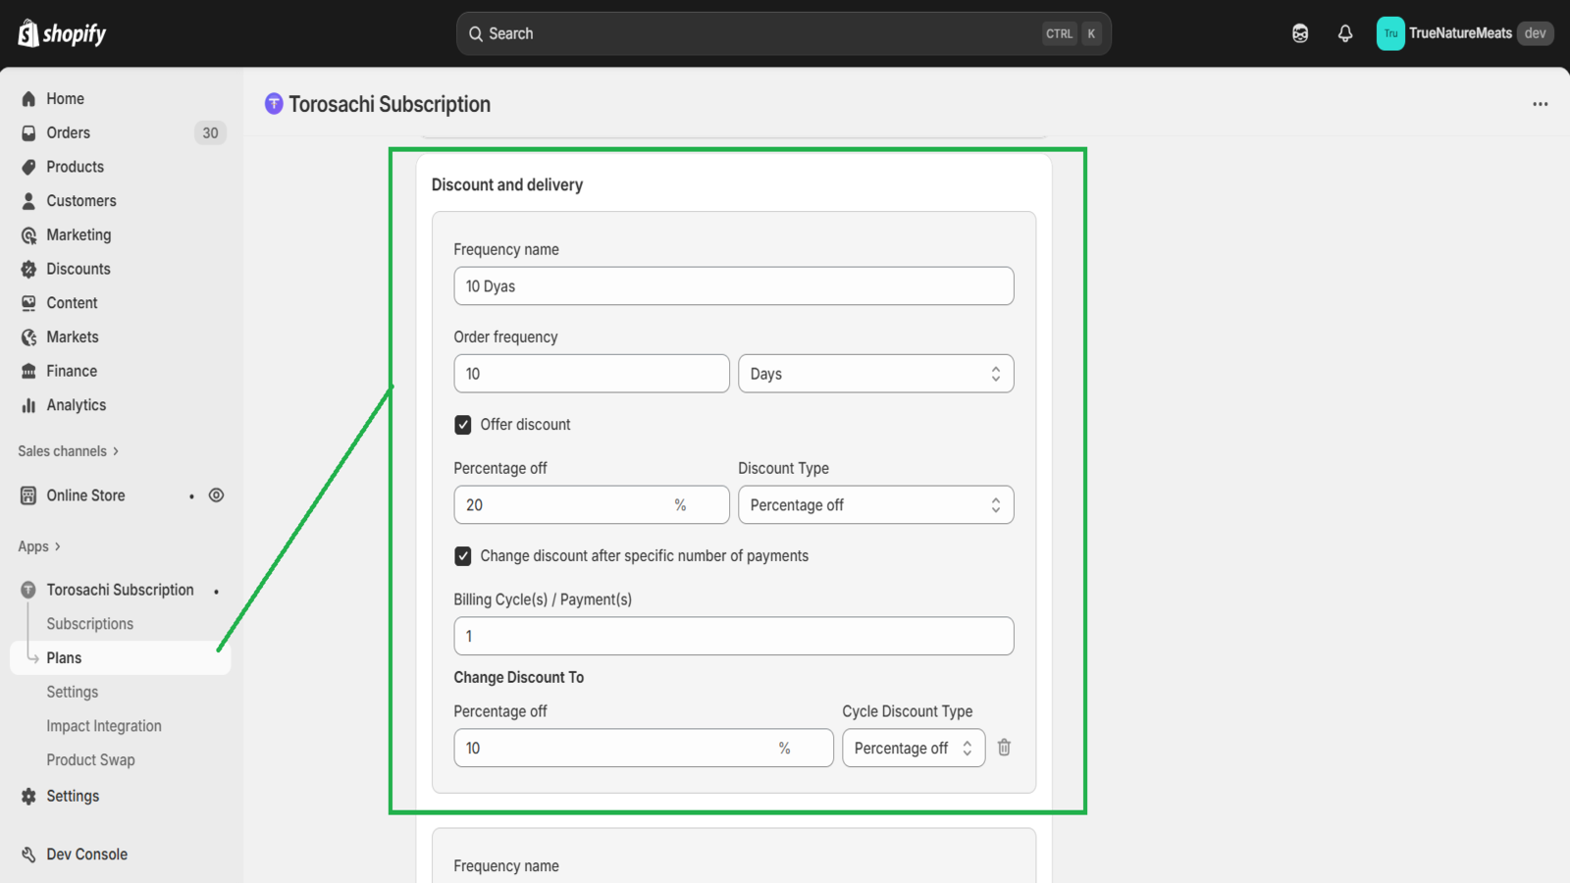The image size is (1570, 883).
Task: Open Dev Console
Action: pos(86,855)
